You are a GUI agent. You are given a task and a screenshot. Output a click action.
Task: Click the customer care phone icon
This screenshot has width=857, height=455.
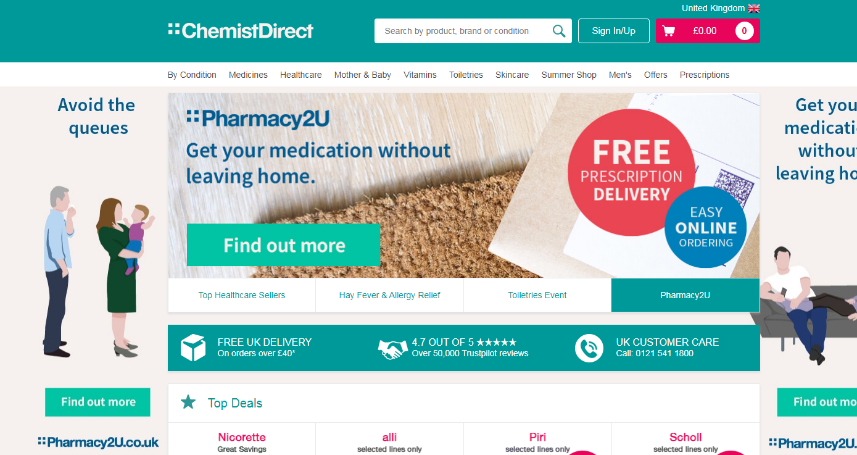(x=589, y=348)
